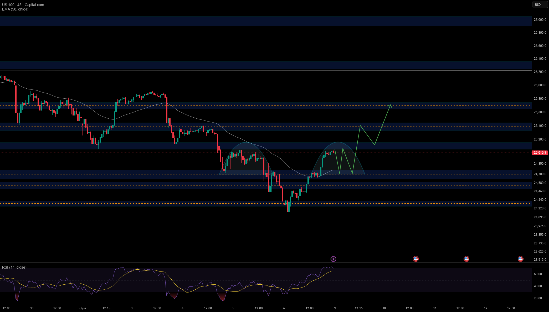Click the 25,800.0 price scale label
Viewport: 549px width, 312px height.
540,99
